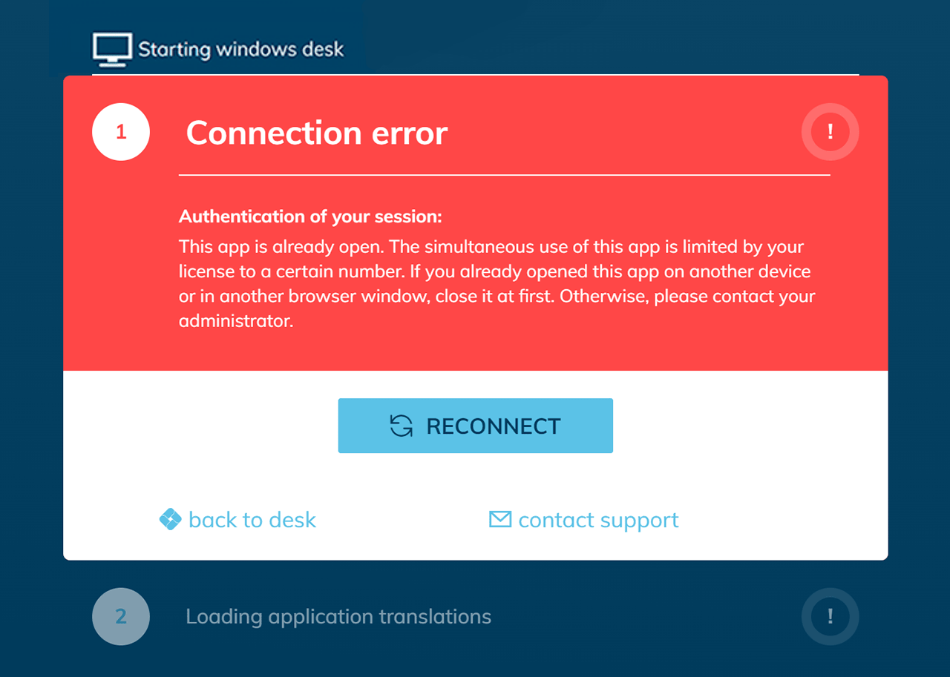Click the exclamation icon on the translations step
The height and width of the screenshot is (677, 950).
[830, 616]
